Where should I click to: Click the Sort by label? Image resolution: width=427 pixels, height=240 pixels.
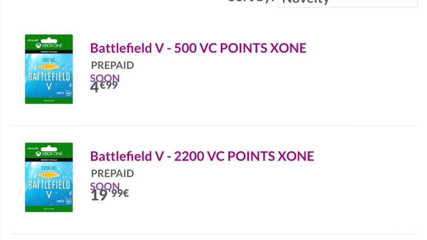(x=250, y=1)
